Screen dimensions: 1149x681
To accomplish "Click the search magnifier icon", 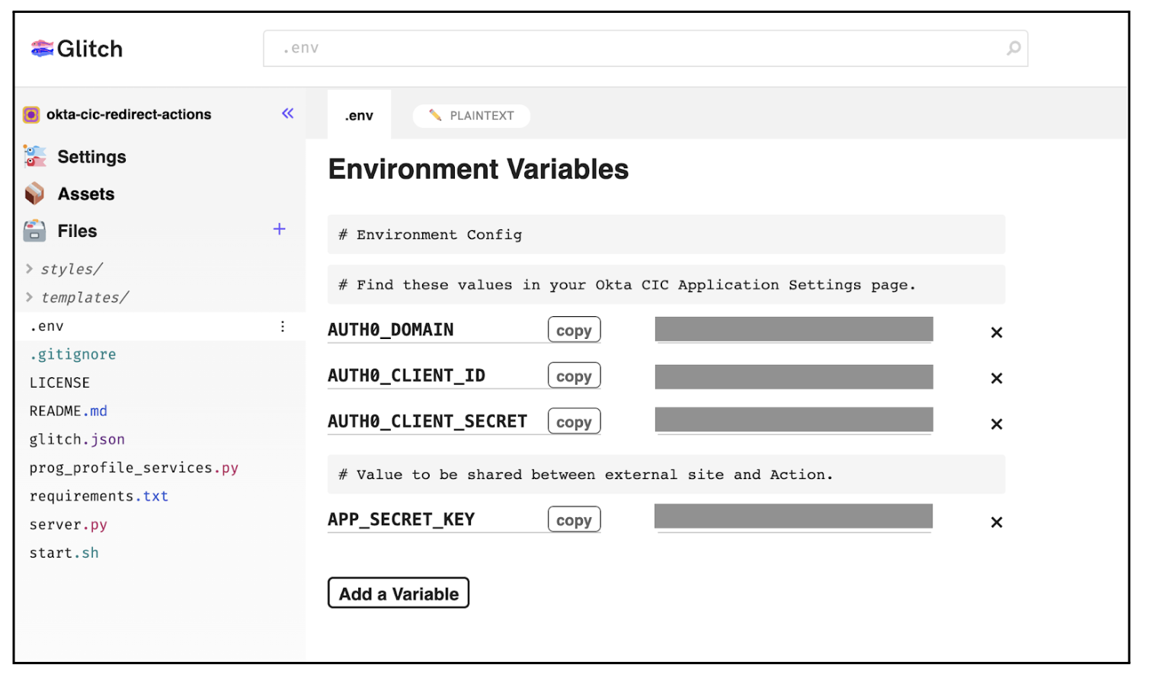I will pos(1013,49).
